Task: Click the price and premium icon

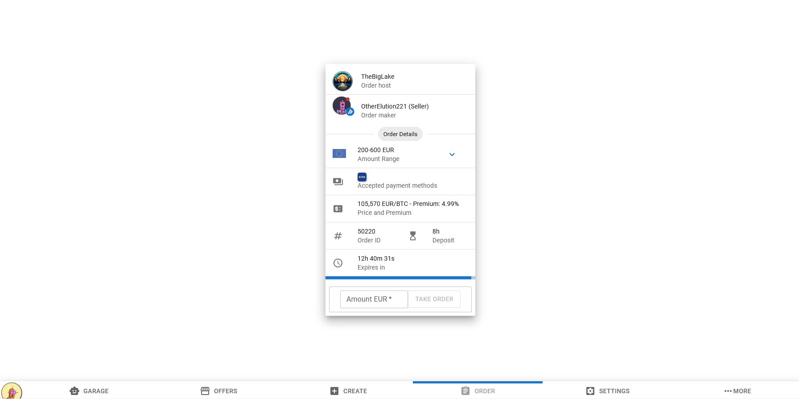Action: click(x=338, y=209)
